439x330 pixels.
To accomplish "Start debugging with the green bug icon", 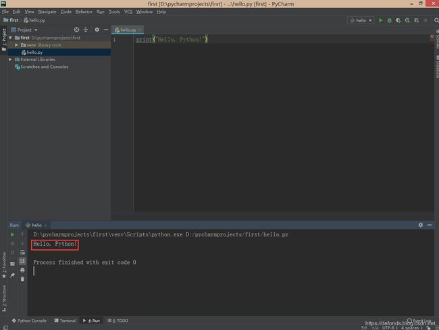I will coord(390,20).
